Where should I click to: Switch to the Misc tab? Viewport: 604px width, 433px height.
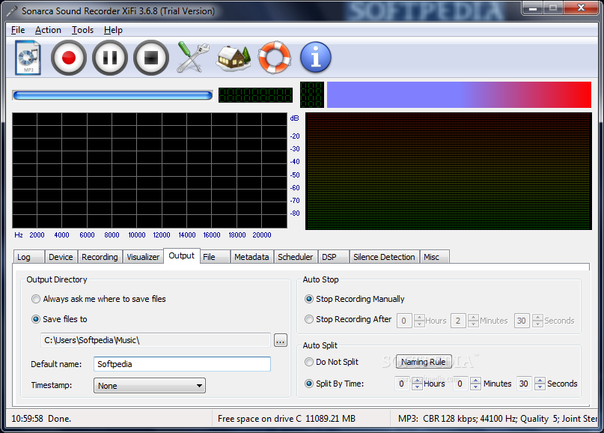[435, 257]
